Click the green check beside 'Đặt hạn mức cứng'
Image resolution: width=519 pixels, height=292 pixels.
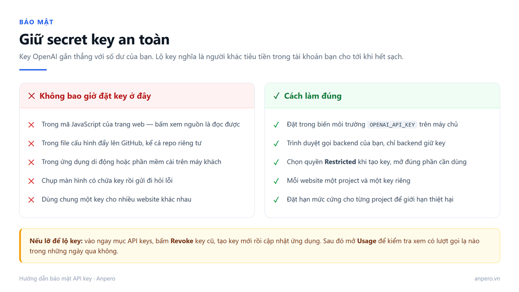(x=276, y=200)
